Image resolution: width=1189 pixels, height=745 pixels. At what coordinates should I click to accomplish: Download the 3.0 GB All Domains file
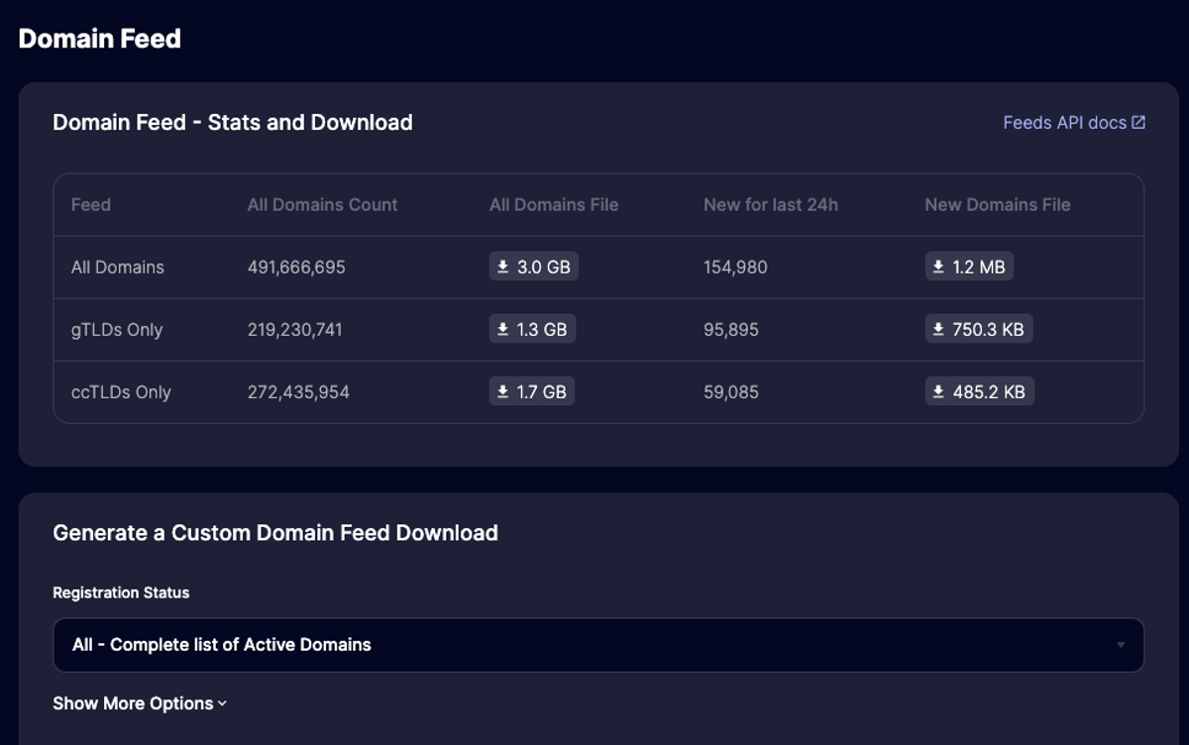pos(533,266)
